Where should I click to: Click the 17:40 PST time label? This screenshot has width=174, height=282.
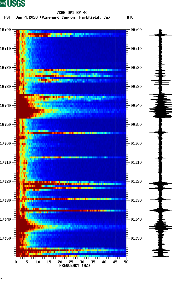(5, 219)
